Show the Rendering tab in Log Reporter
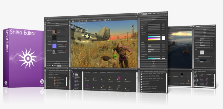This screenshot has height=109, width=223. coord(156,72)
